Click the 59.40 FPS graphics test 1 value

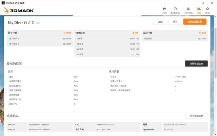(67, 39)
